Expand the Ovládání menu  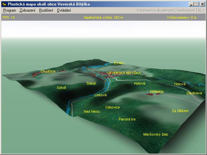pos(64,10)
